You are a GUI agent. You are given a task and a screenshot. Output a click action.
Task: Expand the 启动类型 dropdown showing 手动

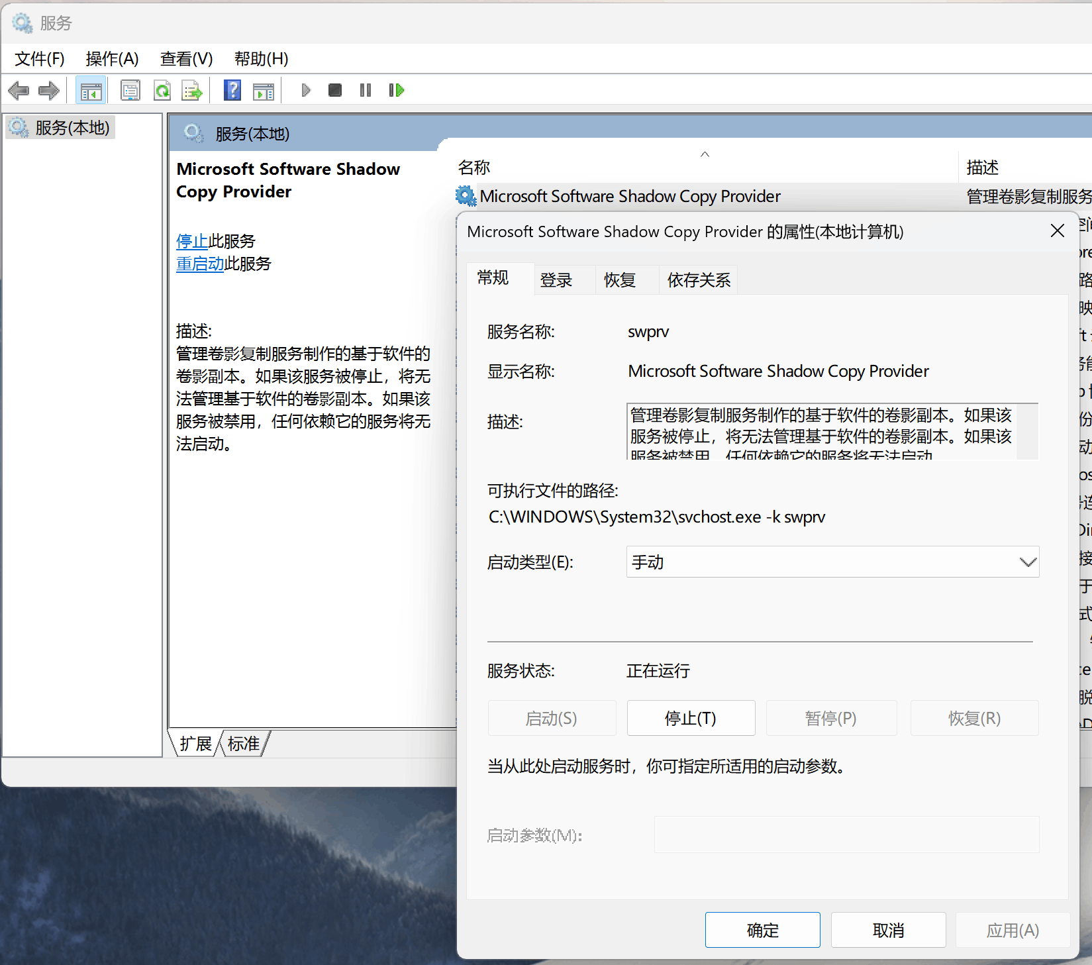[832, 562]
